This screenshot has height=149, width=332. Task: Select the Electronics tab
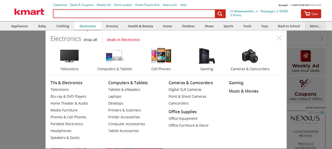tap(88, 26)
